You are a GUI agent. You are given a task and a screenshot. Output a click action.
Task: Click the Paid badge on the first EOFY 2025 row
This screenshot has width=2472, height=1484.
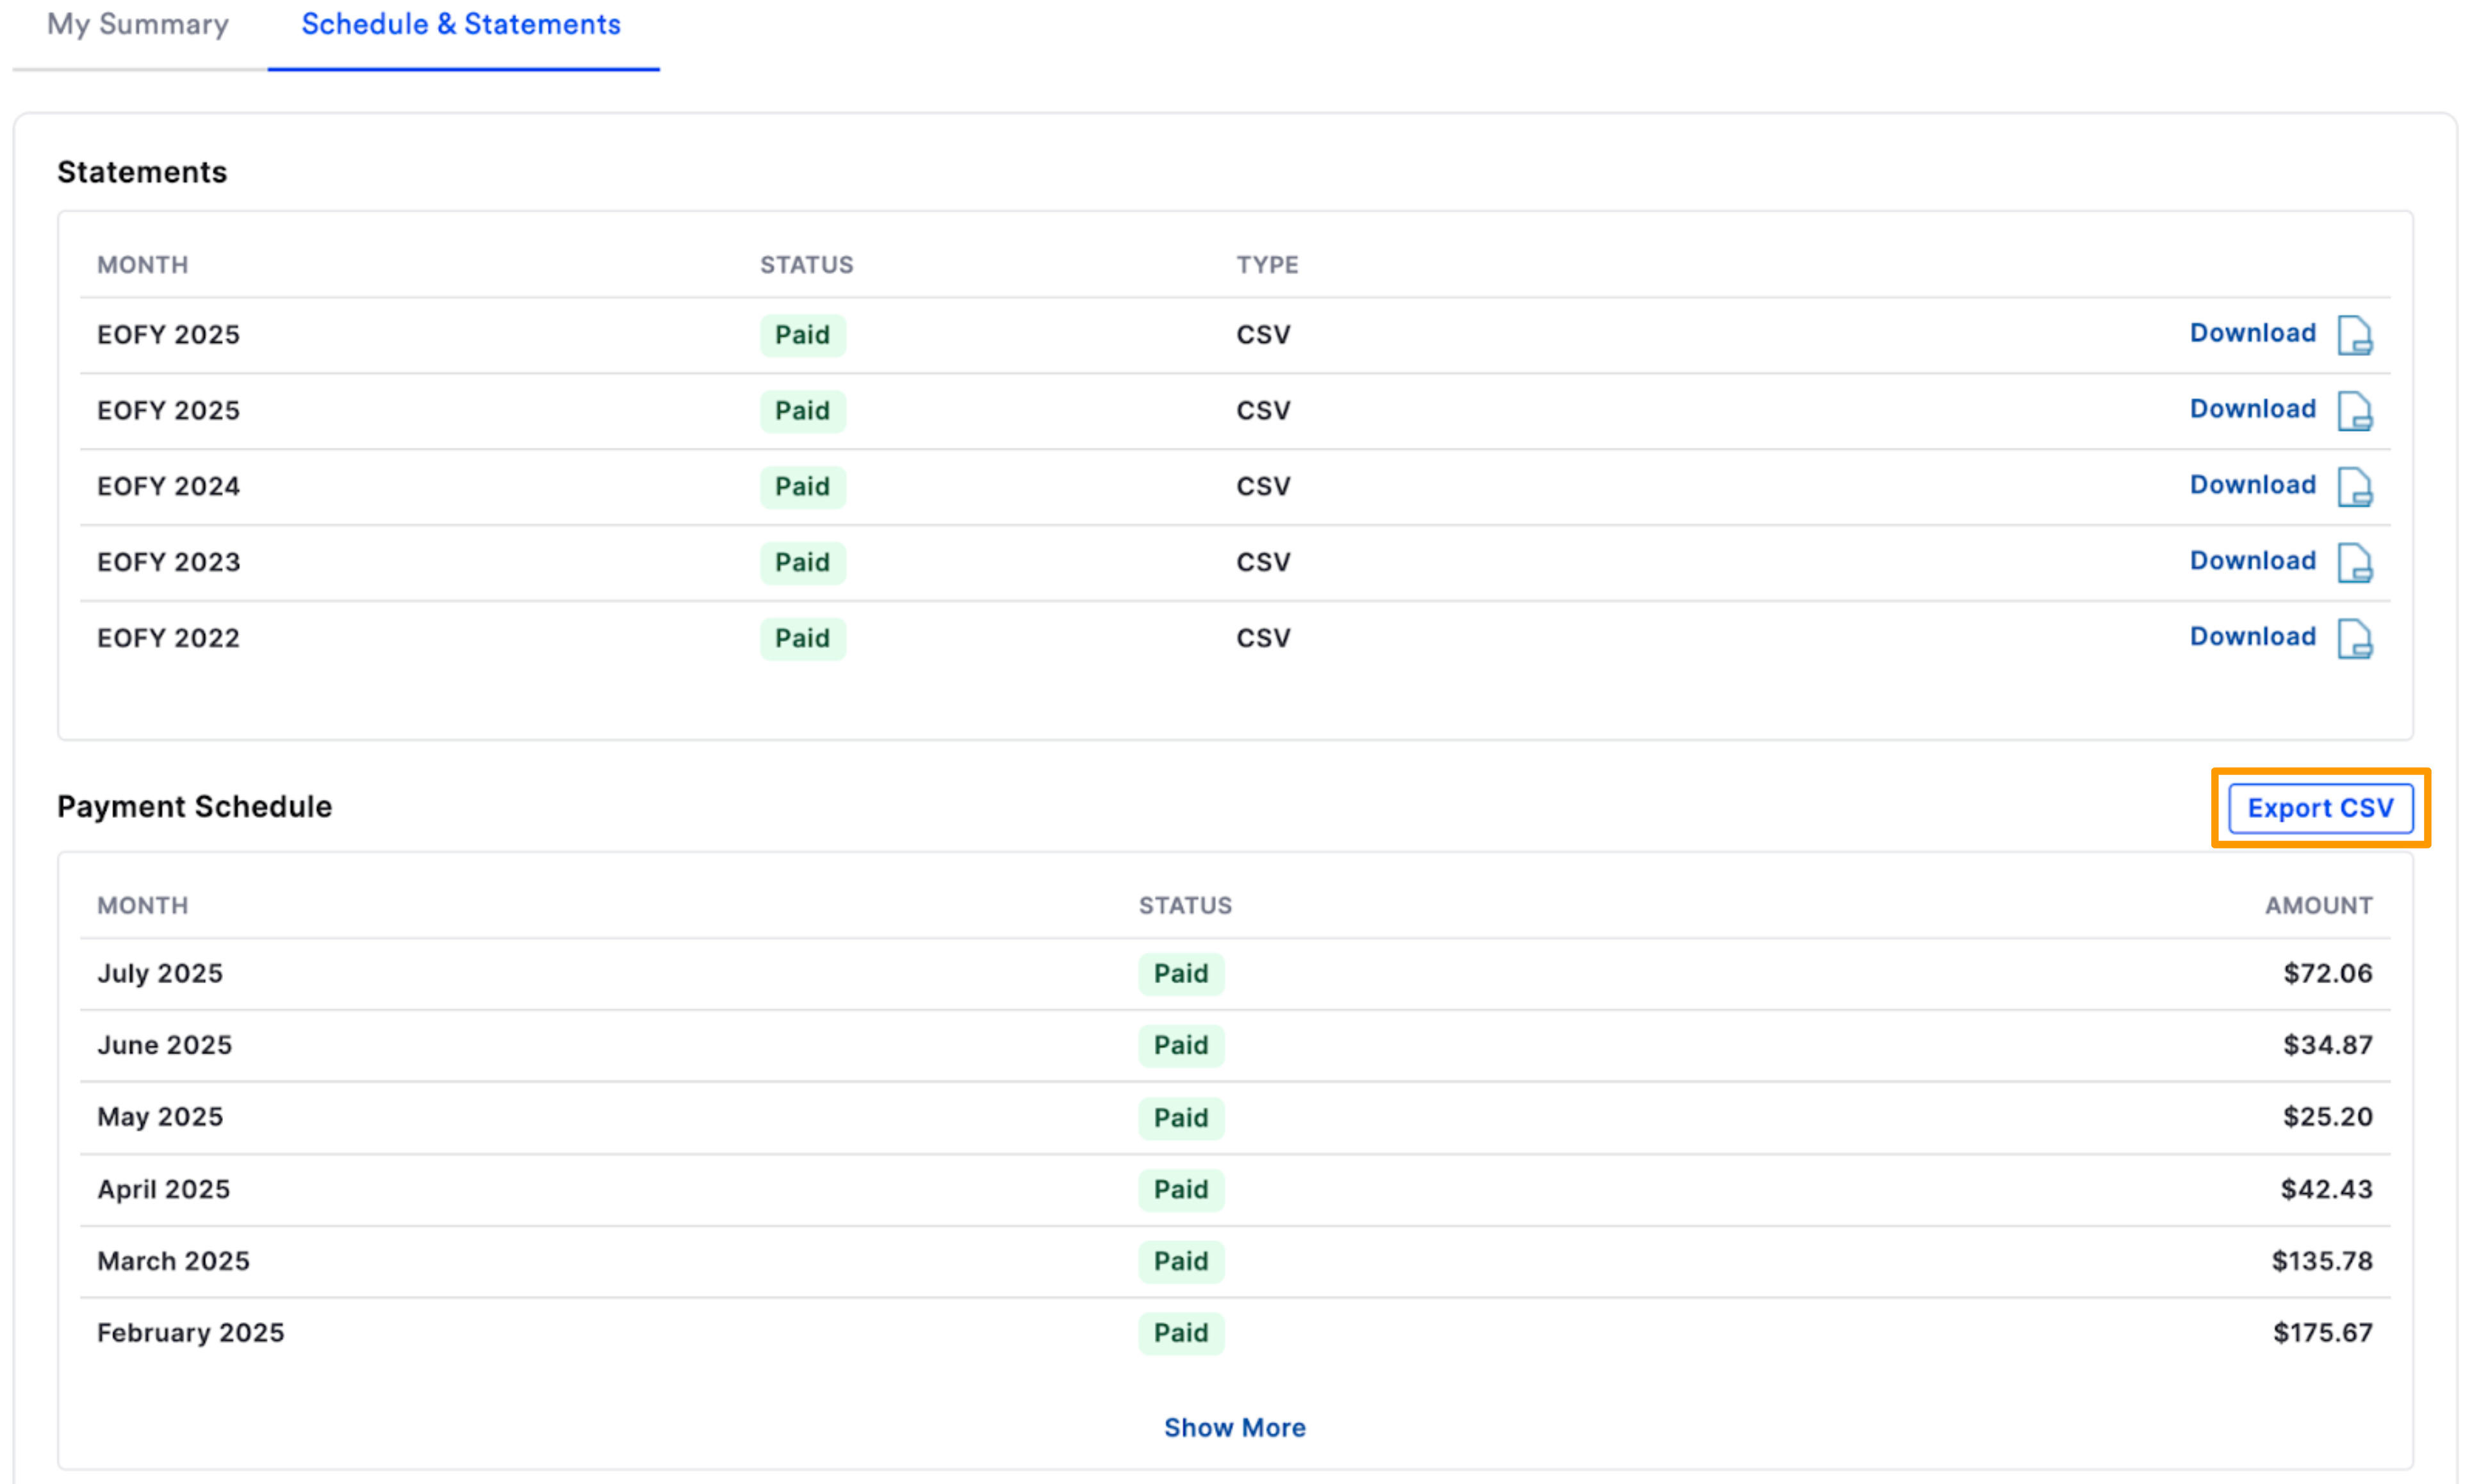click(x=802, y=335)
